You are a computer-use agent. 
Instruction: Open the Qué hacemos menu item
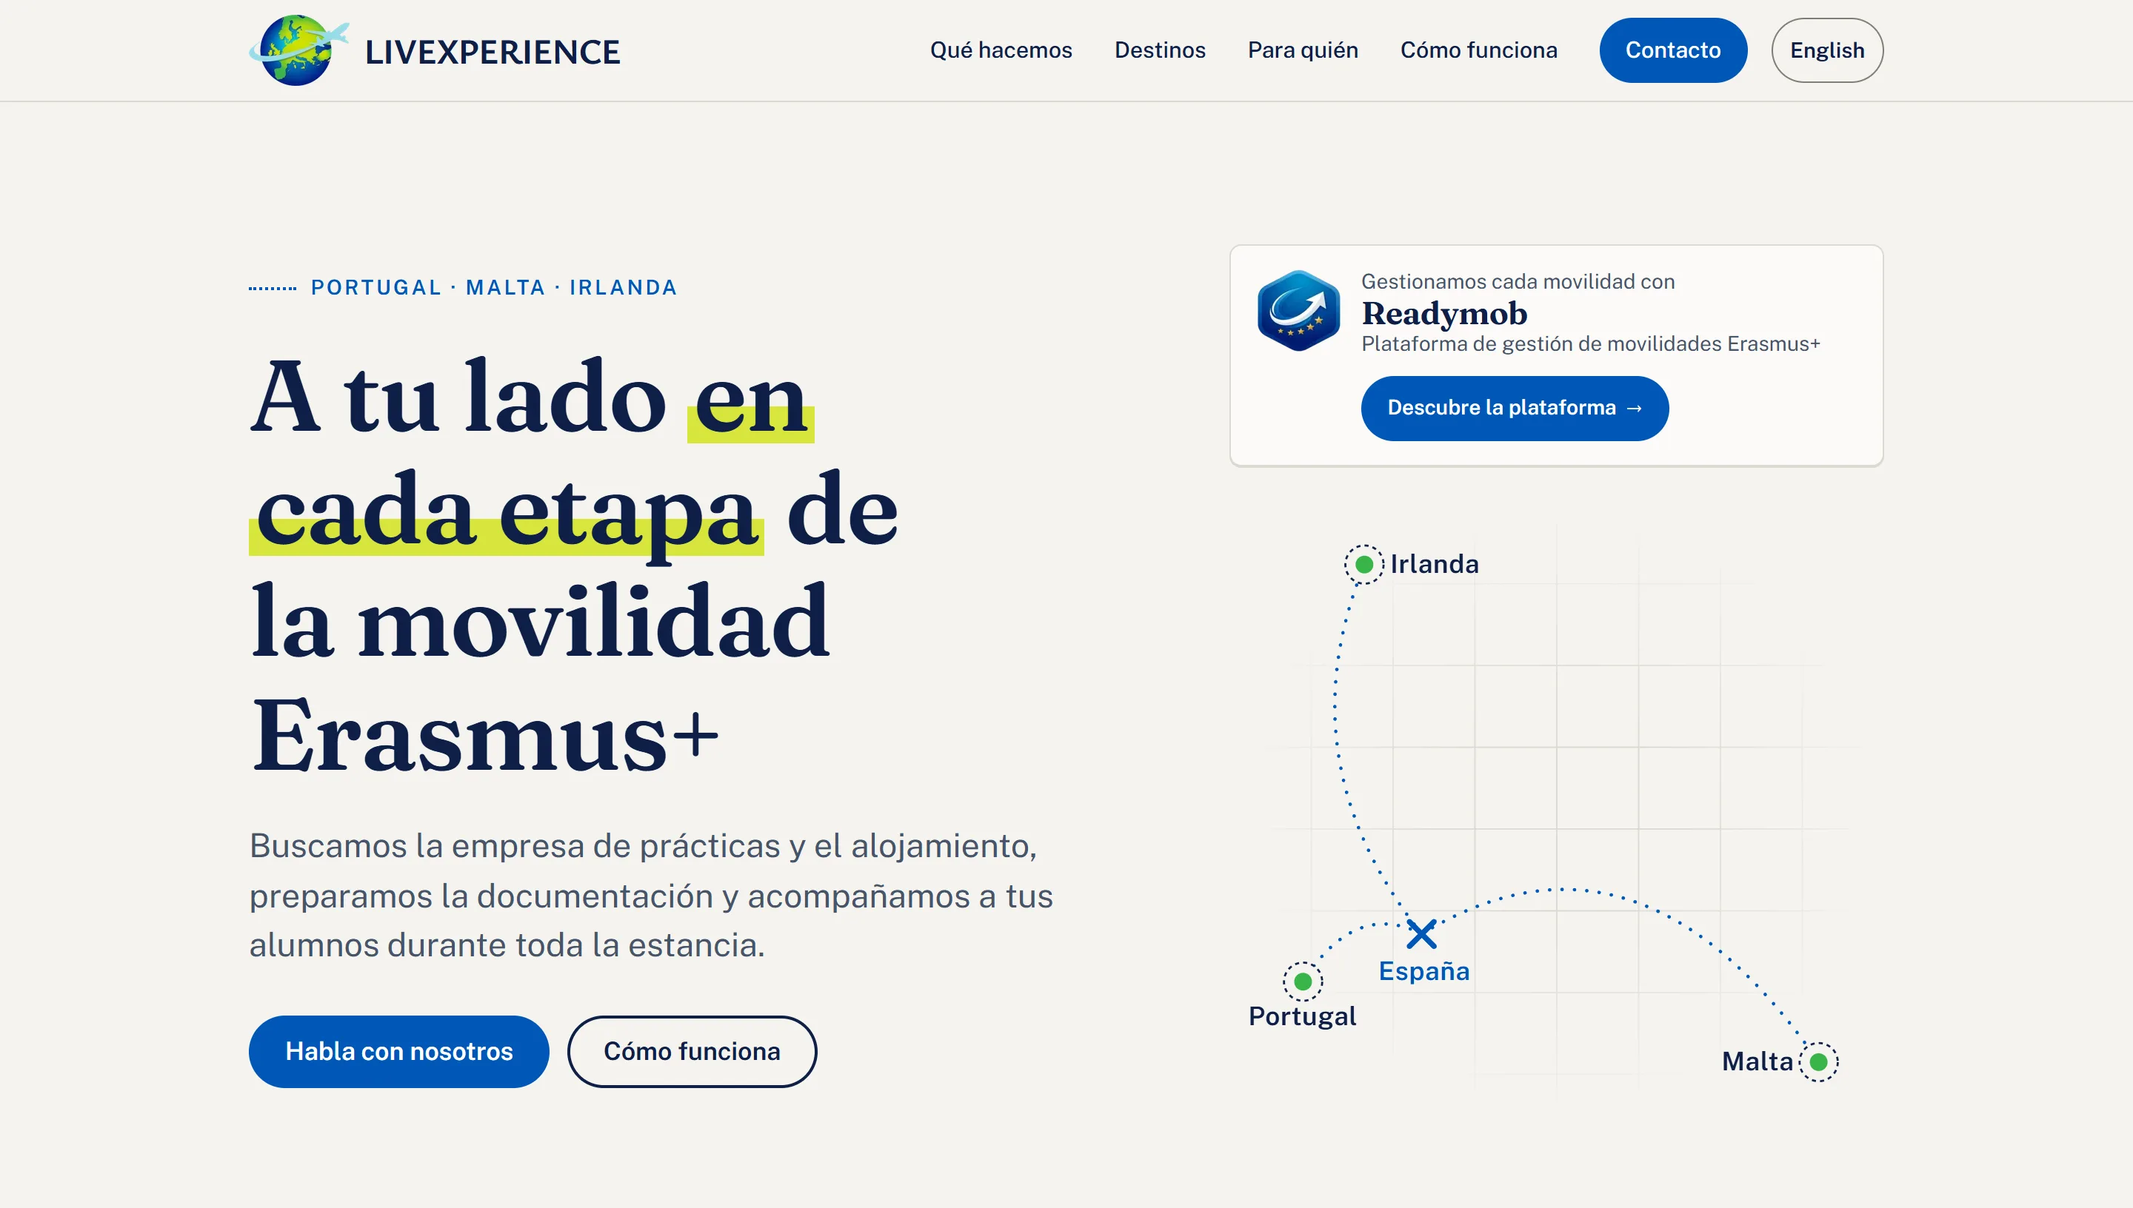click(1001, 50)
